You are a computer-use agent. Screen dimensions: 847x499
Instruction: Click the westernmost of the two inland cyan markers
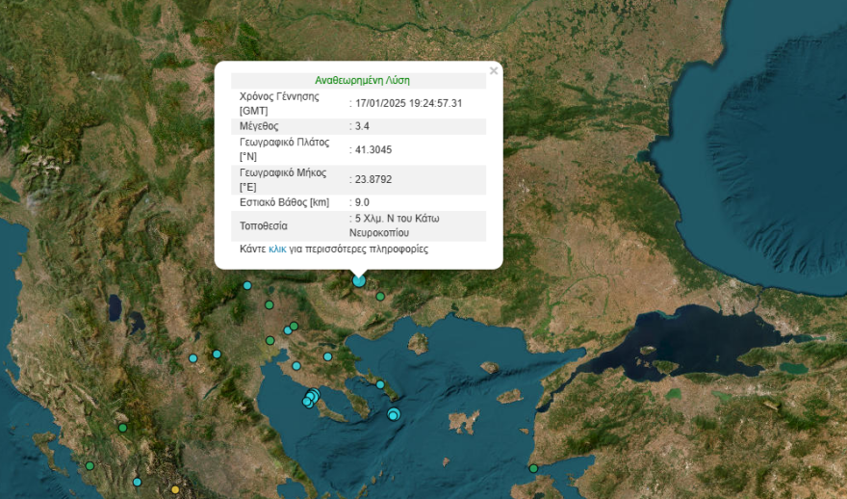tap(192, 358)
